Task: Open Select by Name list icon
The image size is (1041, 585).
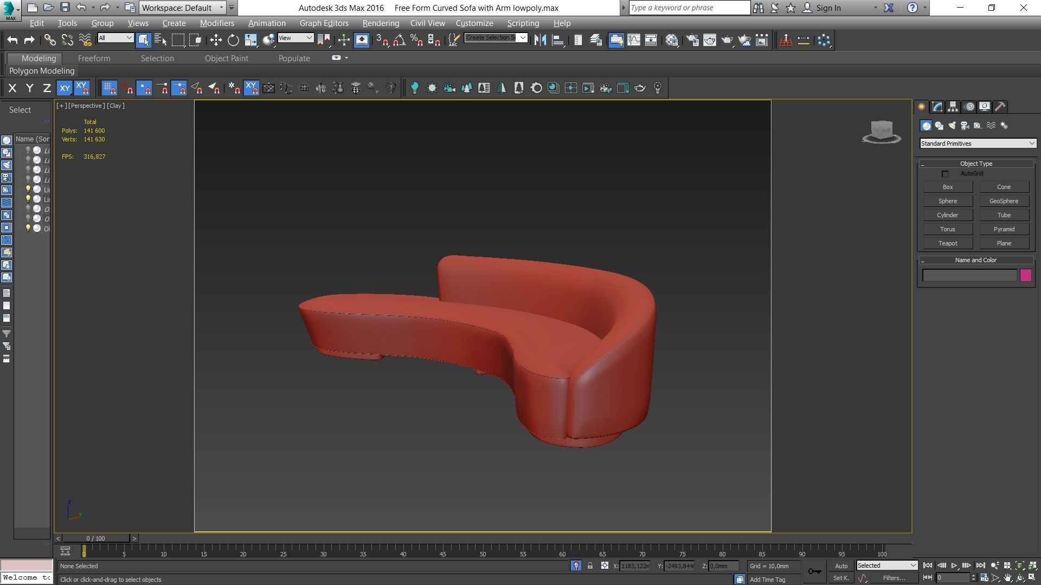Action: 160,40
